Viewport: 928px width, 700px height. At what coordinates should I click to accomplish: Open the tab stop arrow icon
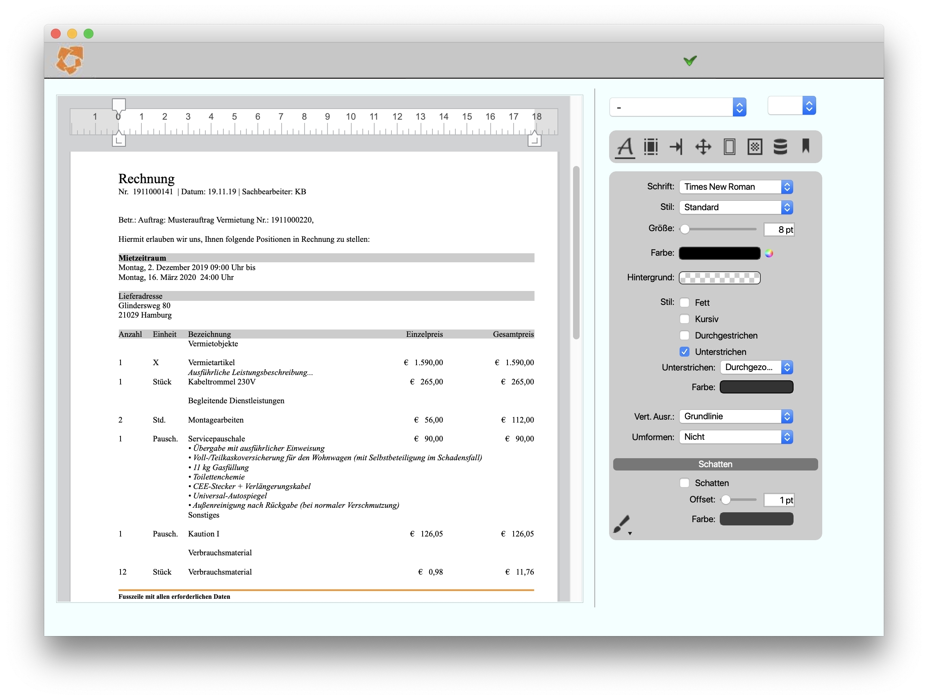[x=676, y=147]
